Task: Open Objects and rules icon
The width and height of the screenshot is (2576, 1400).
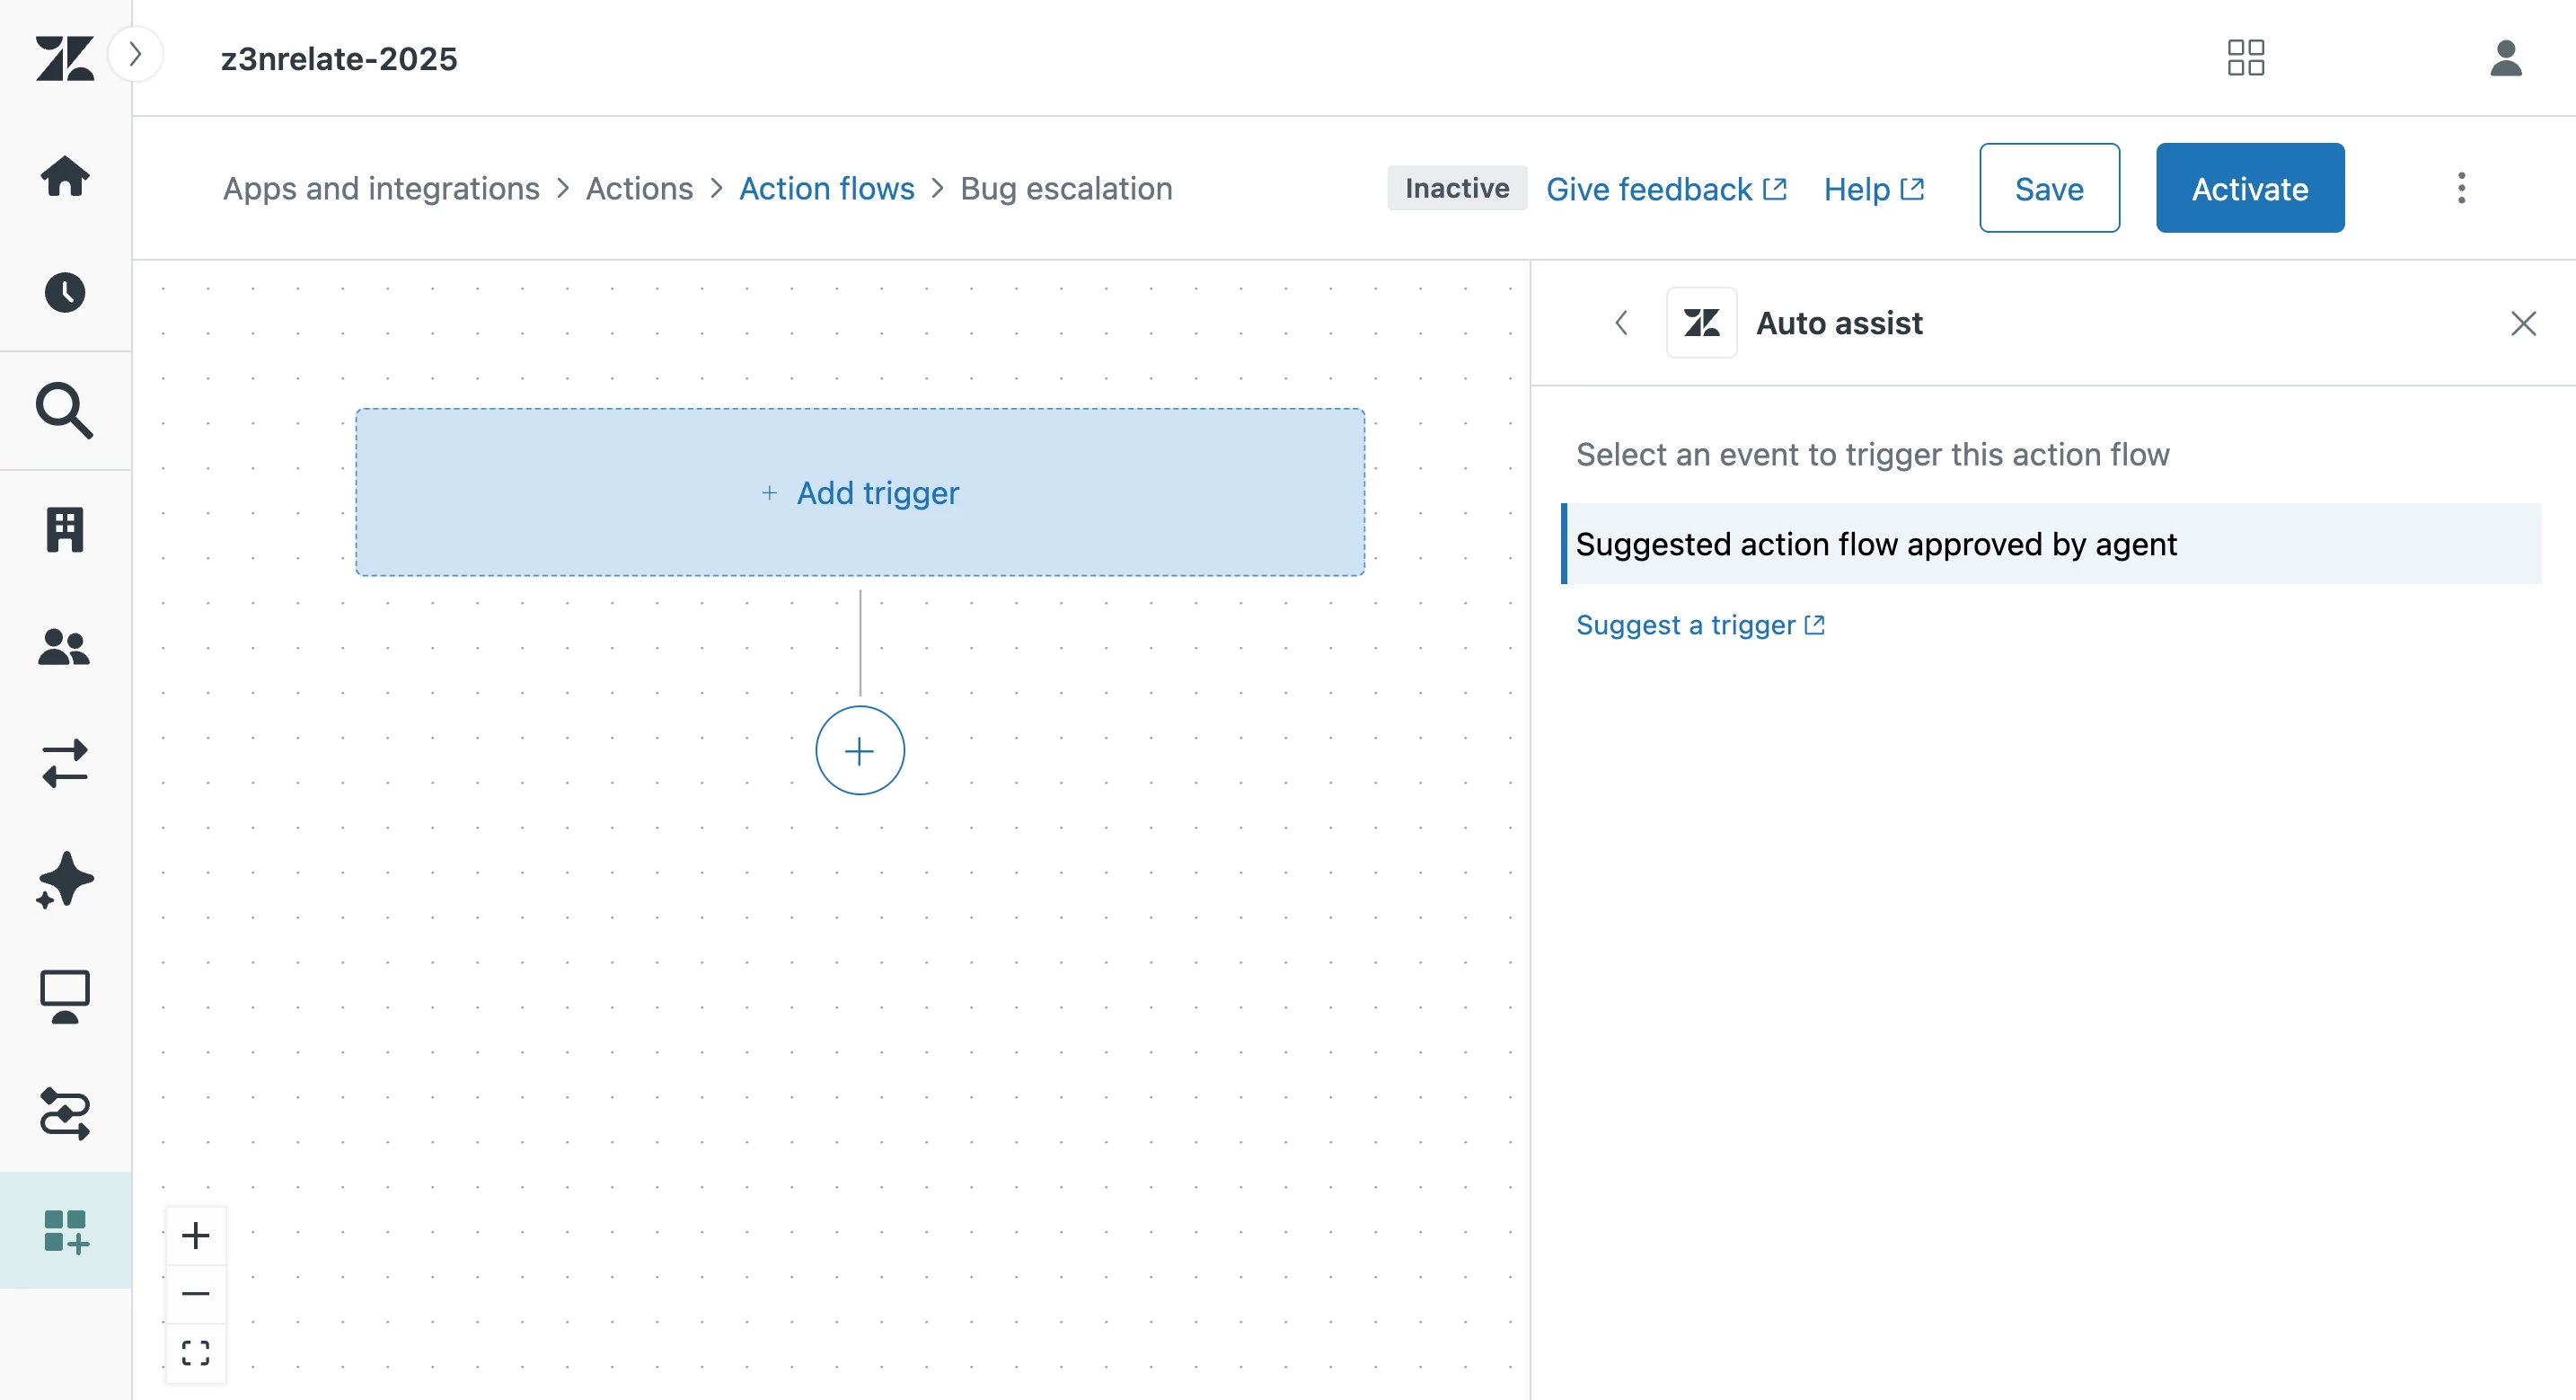Action: coord(65,1112)
